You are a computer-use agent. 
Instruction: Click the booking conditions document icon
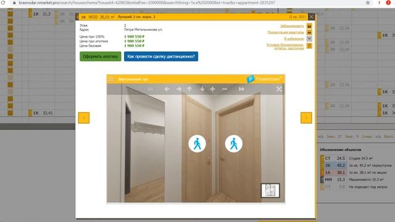pyautogui.click(x=309, y=46)
